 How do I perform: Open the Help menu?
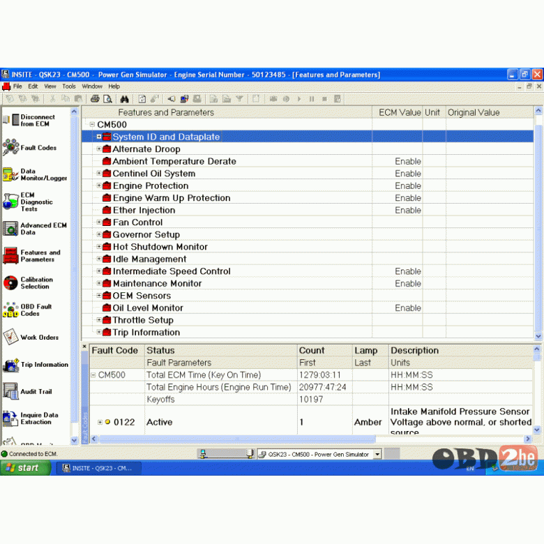tap(114, 86)
